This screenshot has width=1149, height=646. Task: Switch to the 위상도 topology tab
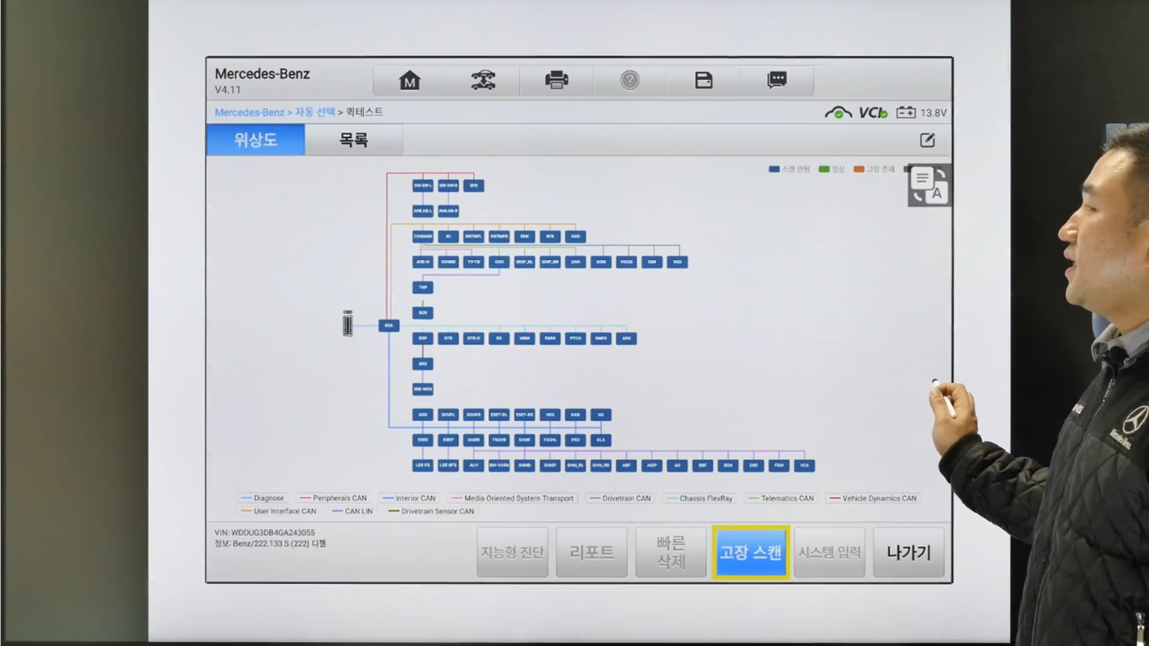[x=256, y=140]
